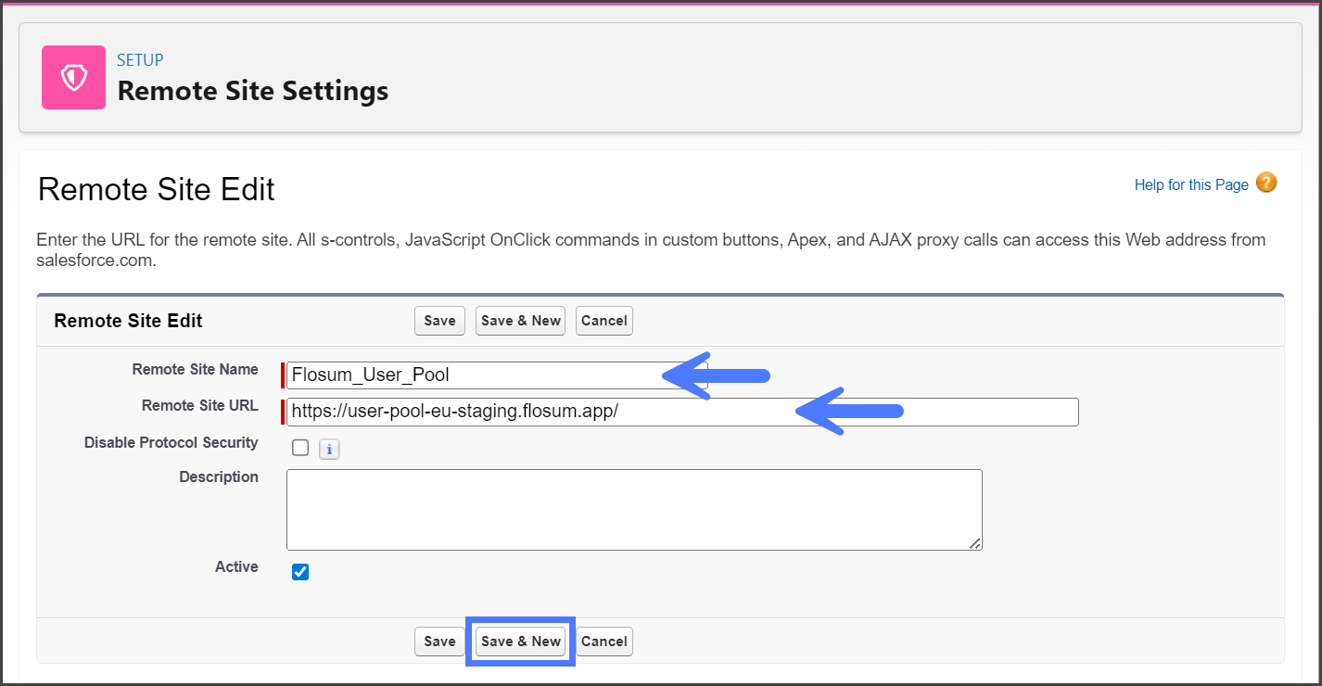1322x686 pixels.
Task: Click the SETUP breadcrumb text
Action: coord(140,60)
